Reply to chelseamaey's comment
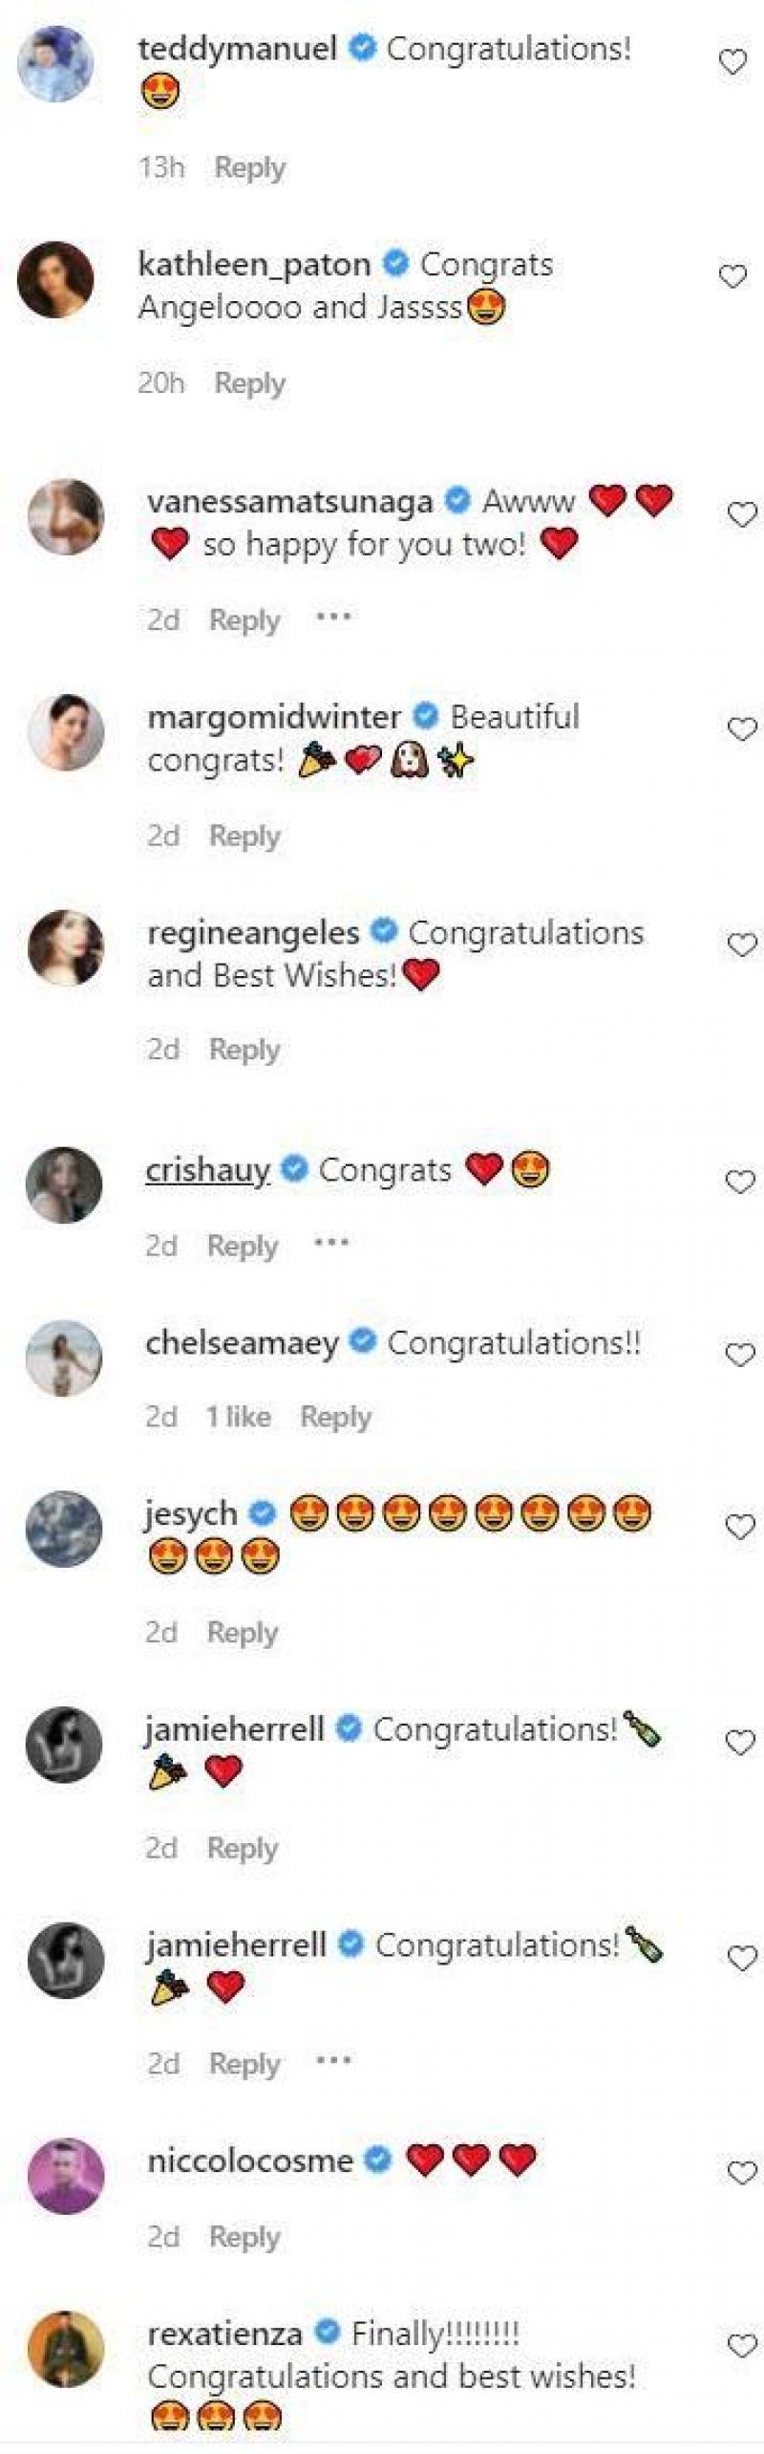764x2454 pixels. [335, 1417]
